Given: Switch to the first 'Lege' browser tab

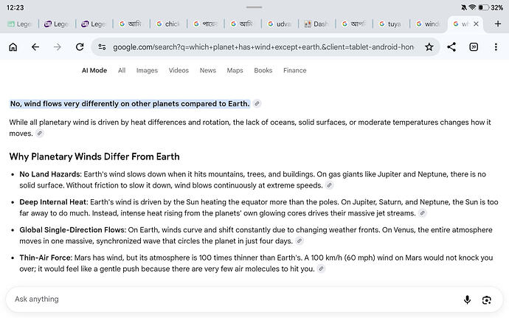Looking at the screenshot, I should coord(20,24).
